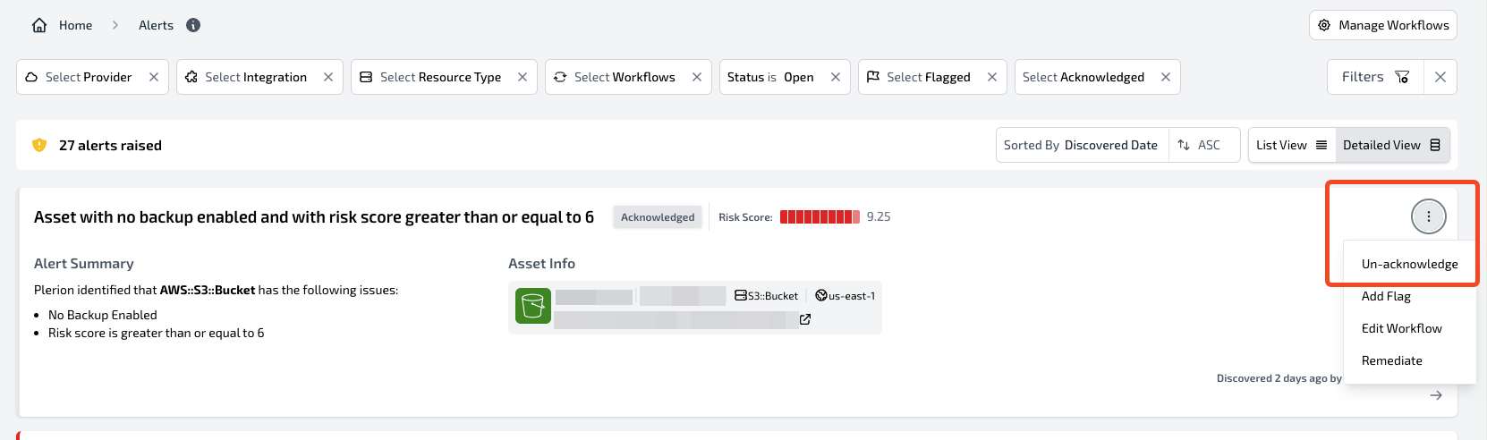Click 'Risk score is greater than or equal to 6' bullet
The image size is (1487, 440).
point(157,333)
